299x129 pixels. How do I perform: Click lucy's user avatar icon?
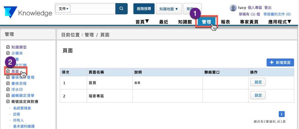tap(233, 8)
